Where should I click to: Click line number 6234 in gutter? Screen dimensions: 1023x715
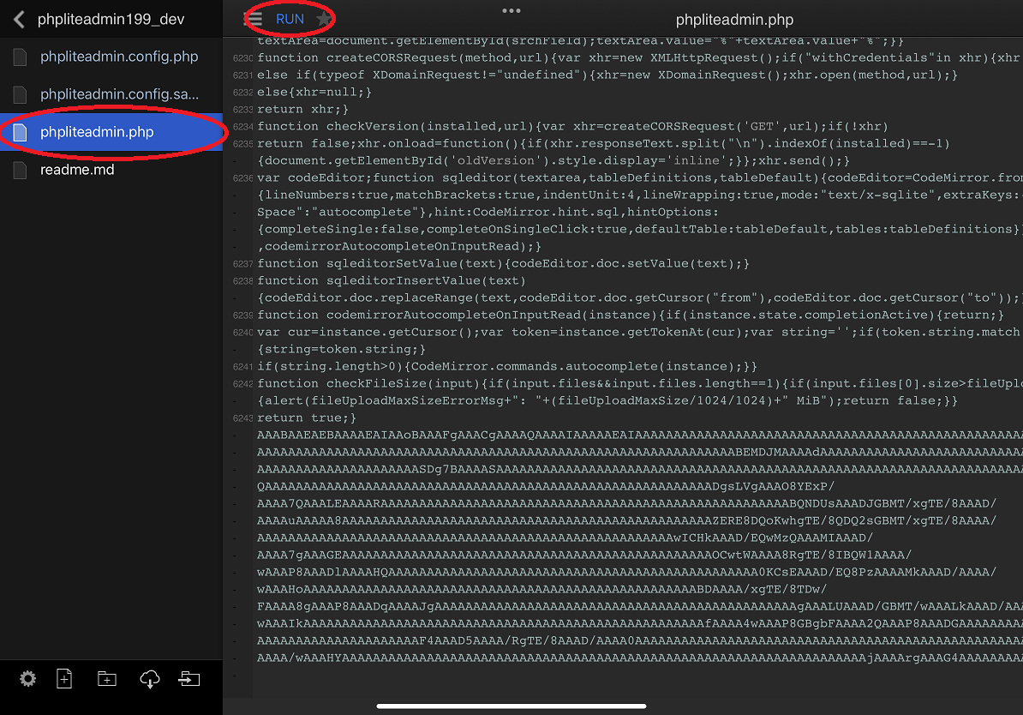click(242, 127)
